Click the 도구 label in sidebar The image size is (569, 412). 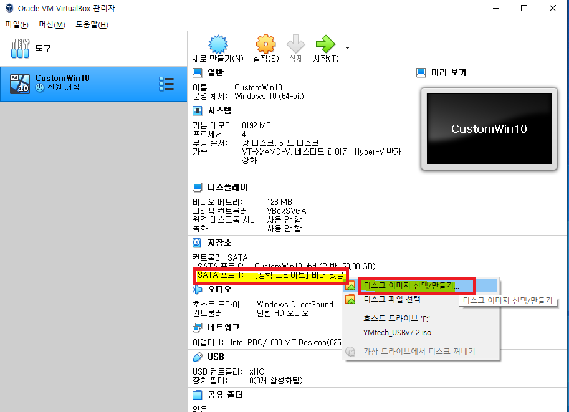(43, 48)
